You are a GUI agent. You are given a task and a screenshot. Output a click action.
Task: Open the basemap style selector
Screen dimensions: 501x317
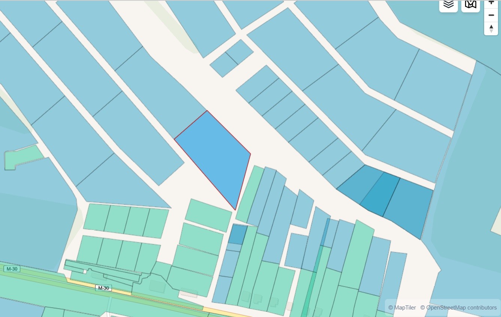471,5
